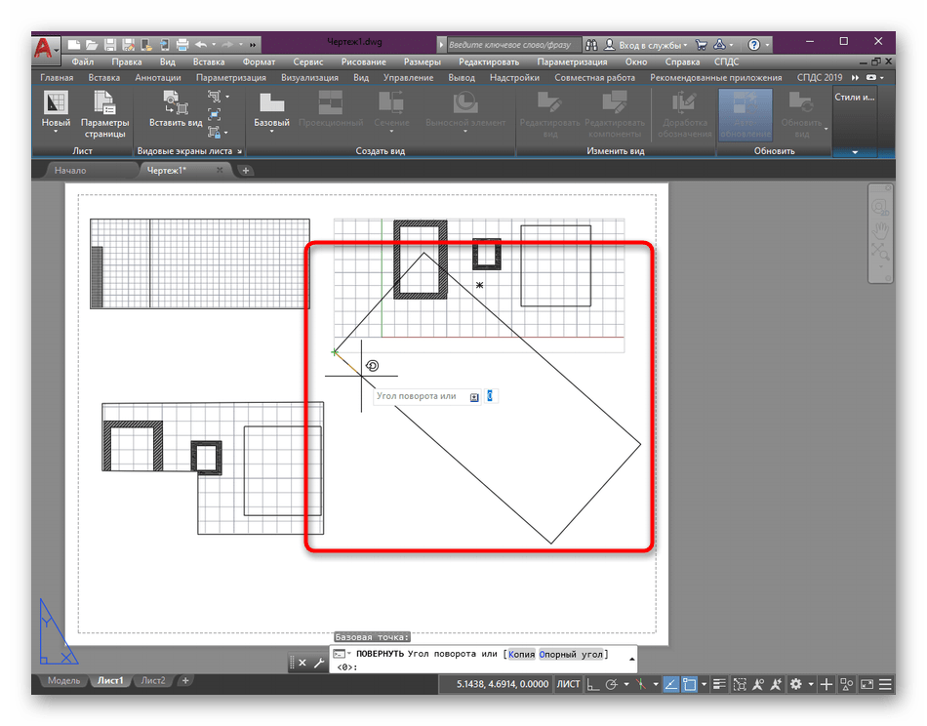Click the clip viewport icon in Видовые экраны

pyautogui.click(x=214, y=113)
